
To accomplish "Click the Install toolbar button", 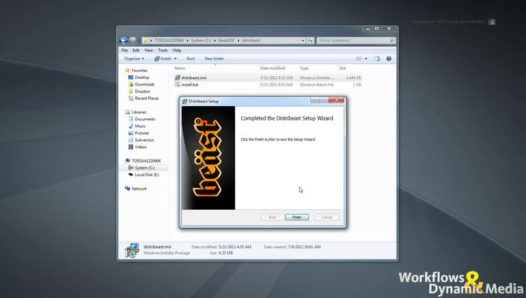I will pyautogui.click(x=163, y=59).
